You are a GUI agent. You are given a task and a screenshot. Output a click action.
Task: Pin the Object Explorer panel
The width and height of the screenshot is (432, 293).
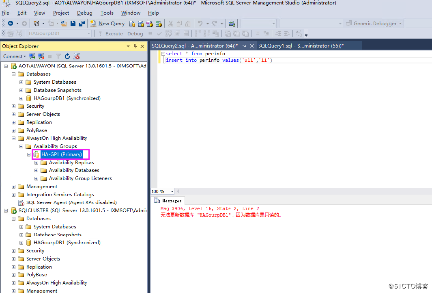click(135, 46)
